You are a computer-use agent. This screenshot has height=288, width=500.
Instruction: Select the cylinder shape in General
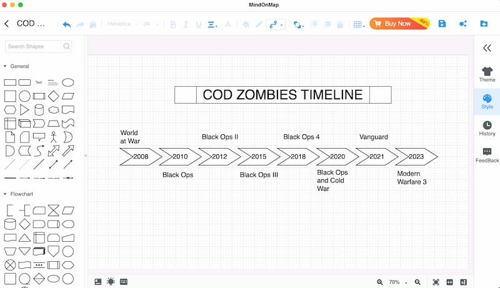[39, 109]
